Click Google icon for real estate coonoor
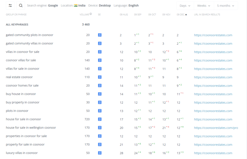The width and height of the screenshot is (247, 159). tap(100, 77)
